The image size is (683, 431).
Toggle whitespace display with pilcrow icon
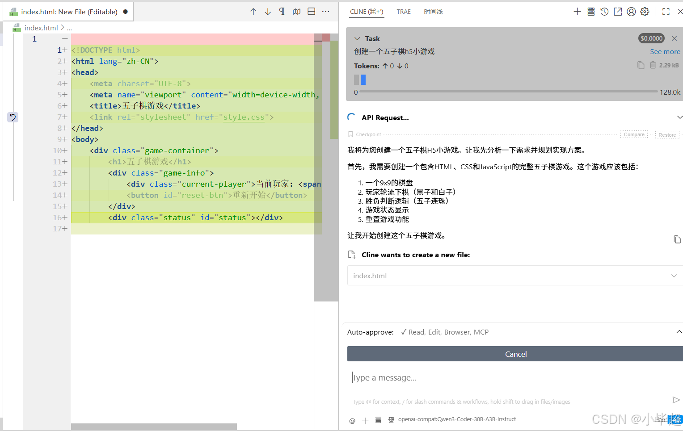click(x=282, y=12)
